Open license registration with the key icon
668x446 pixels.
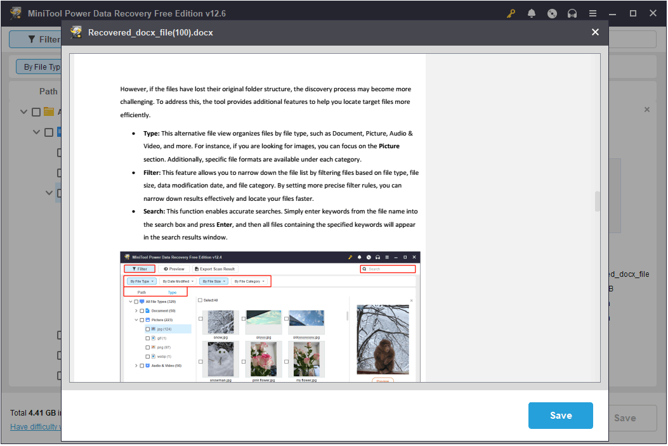click(x=511, y=13)
